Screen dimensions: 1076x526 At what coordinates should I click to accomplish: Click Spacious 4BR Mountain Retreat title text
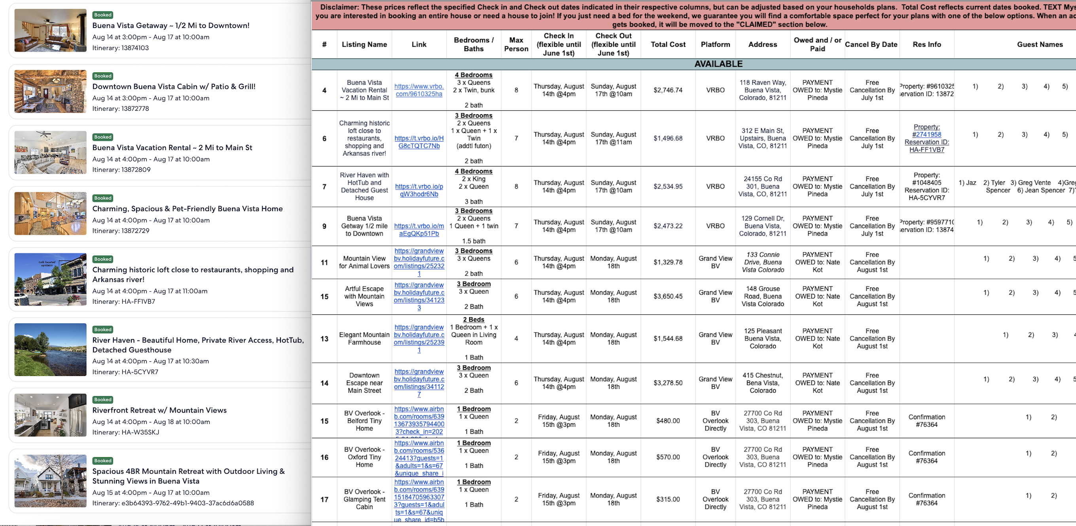pyautogui.click(x=188, y=476)
